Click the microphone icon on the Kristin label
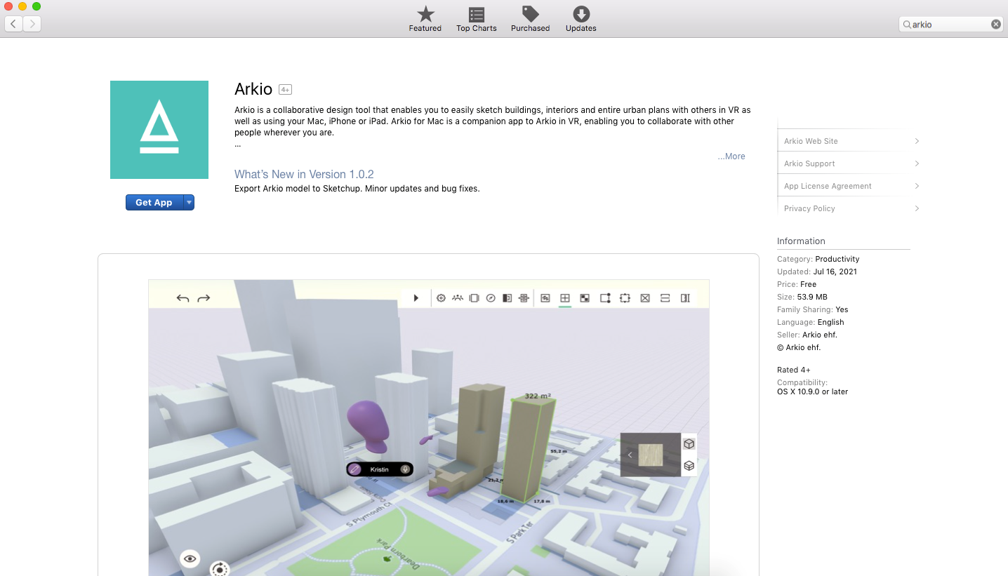Image resolution: width=1008 pixels, height=576 pixels. (405, 469)
